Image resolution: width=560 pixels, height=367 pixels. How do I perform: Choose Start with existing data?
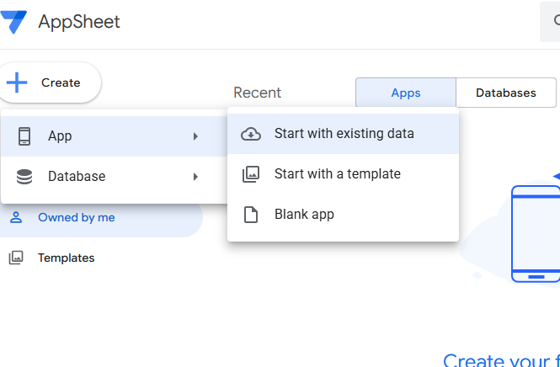pyautogui.click(x=343, y=134)
